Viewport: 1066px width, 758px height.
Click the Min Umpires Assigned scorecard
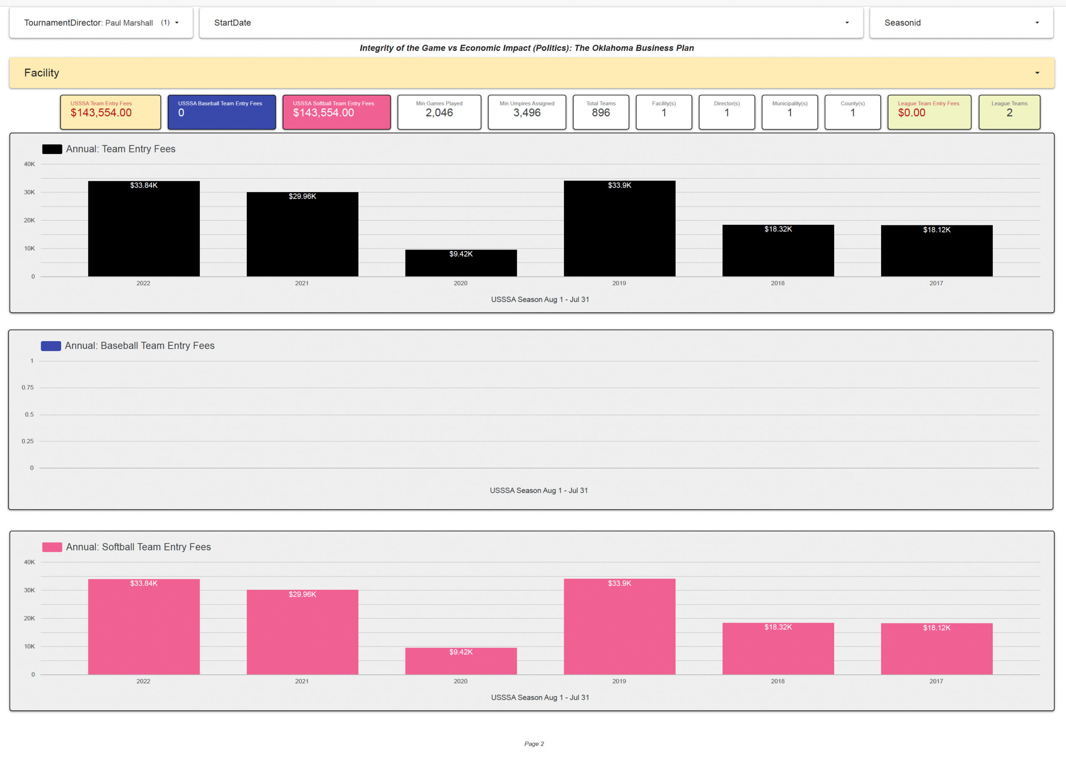(527, 112)
